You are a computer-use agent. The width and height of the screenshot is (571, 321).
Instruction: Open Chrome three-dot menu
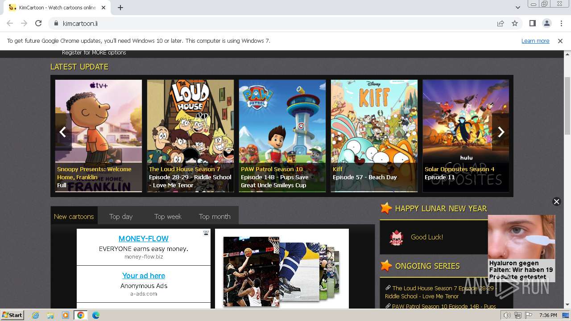[561, 23]
